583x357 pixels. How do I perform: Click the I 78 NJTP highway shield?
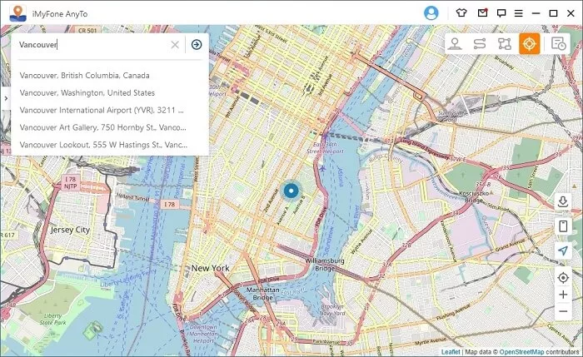70,182
